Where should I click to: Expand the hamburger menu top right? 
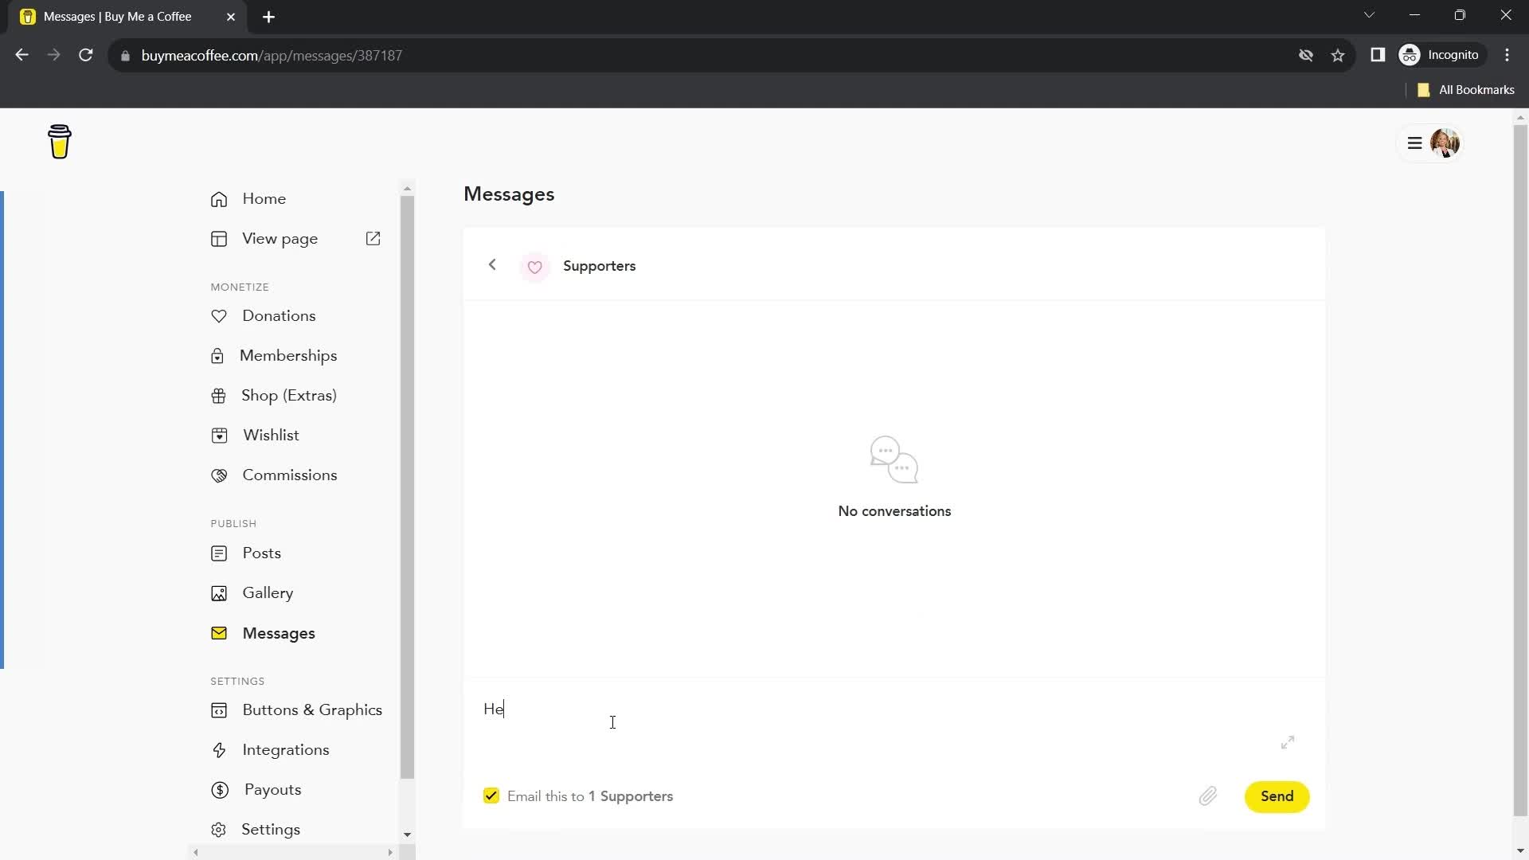click(1416, 143)
